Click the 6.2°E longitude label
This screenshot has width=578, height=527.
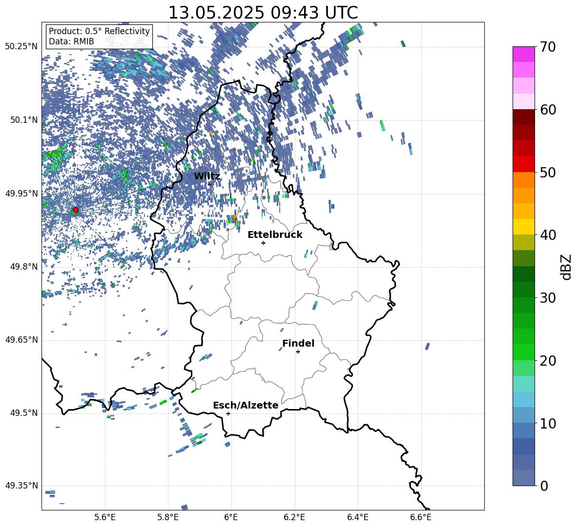294,517
